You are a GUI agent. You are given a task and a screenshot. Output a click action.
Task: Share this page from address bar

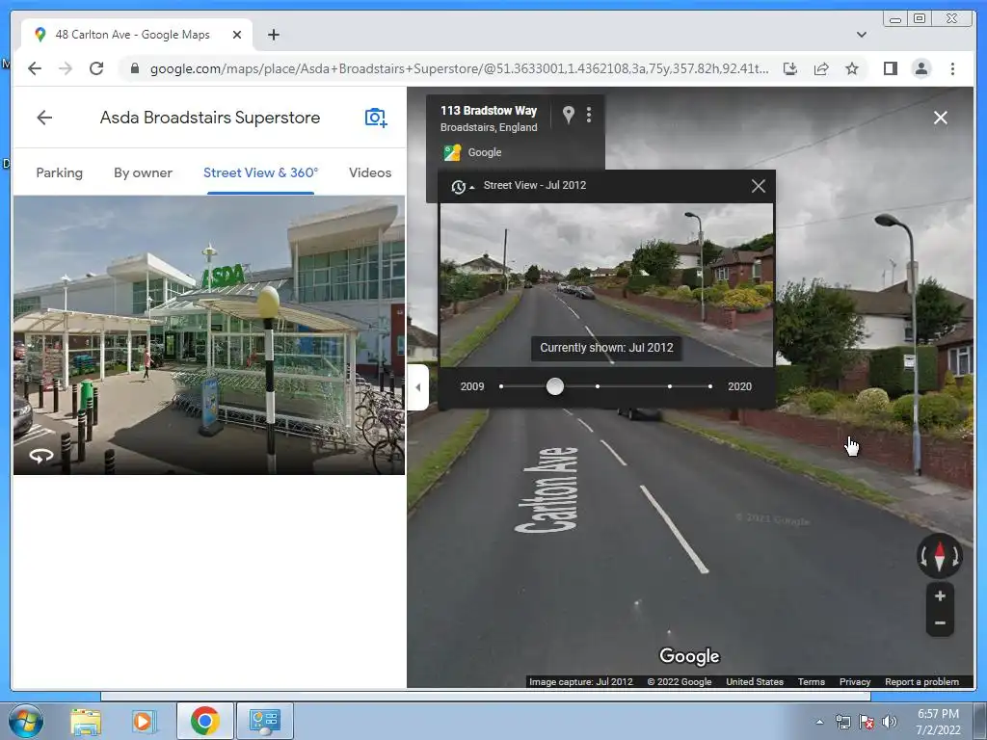coord(821,68)
